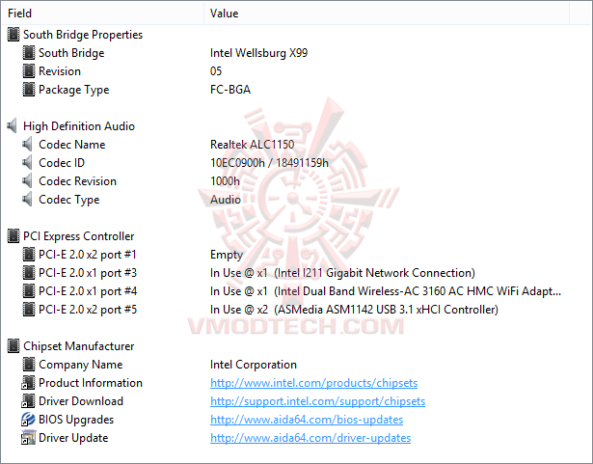This screenshot has height=464, width=593.
Task: Click the BIOS Upgrades icon
Action: tap(28, 420)
